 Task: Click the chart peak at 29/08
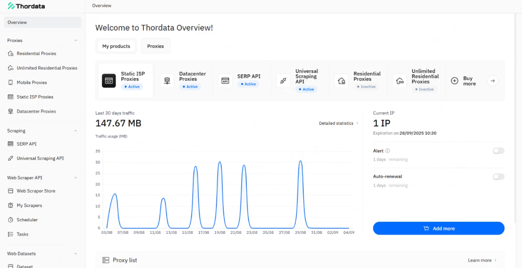[x=300, y=161]
